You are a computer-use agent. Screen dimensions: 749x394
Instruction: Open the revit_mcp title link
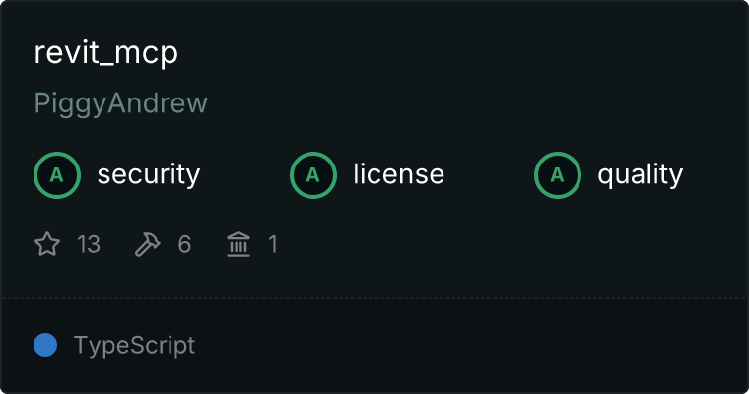[106, 52]
